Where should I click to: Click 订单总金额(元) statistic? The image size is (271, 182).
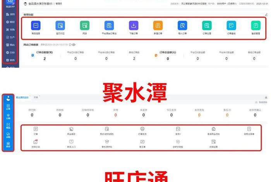pos(168,56)
